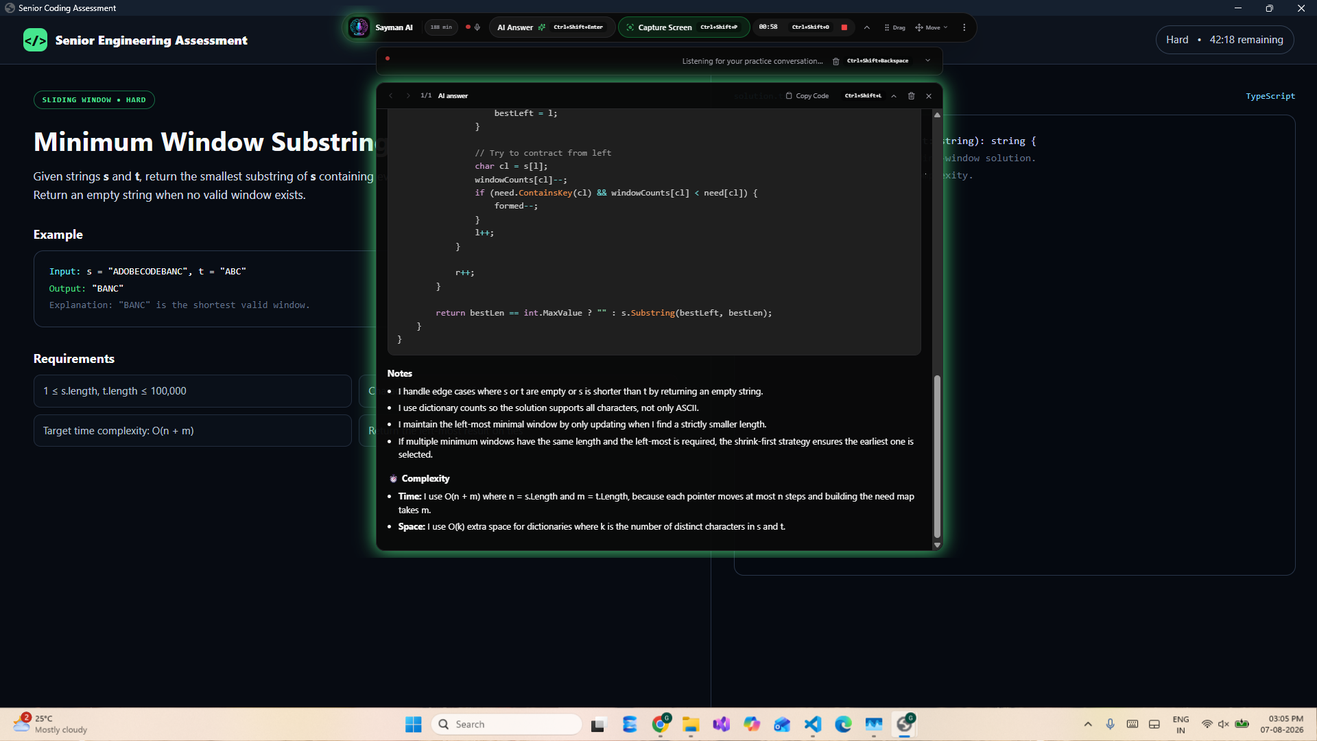The width and height of the screenshot is (1317, 741).
Task: Click the AI Answer button
Action: 551,27
